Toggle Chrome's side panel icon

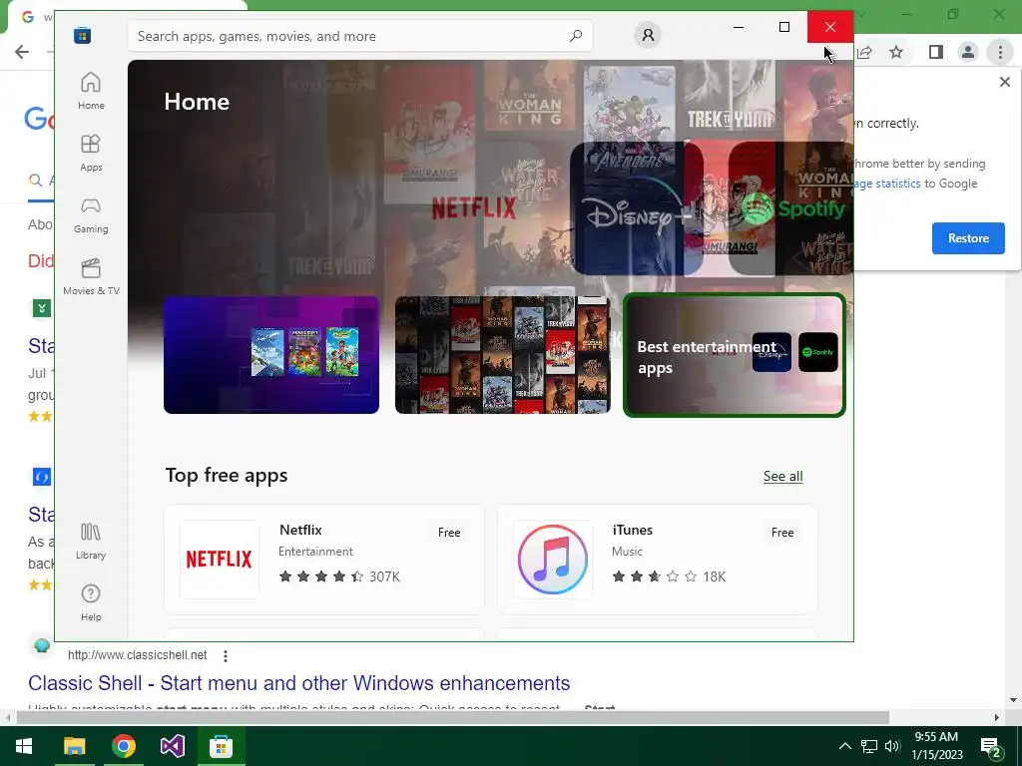click(936, 52)
